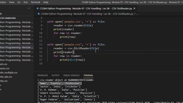Viewport: 183px width, 103px height.
Task: Click the csv.reader object terminal output line
Action: (x=65, y=80)
